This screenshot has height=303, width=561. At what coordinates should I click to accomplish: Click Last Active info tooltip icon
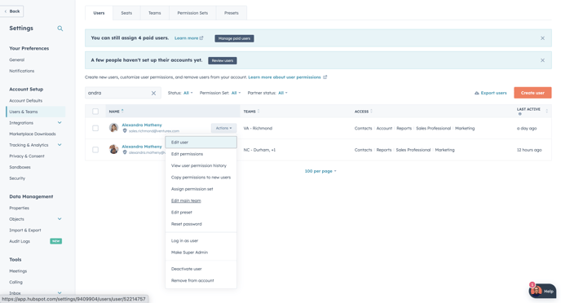click(519, 114)
